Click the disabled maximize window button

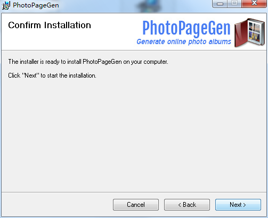tap(234, 4)
